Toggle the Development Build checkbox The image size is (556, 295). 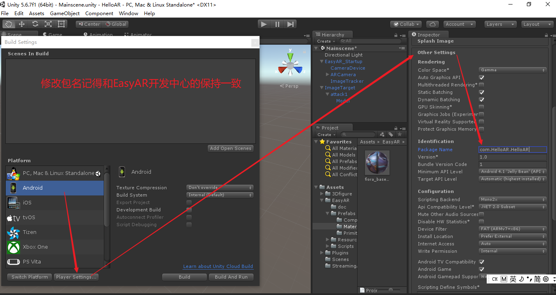pos(189,210)
